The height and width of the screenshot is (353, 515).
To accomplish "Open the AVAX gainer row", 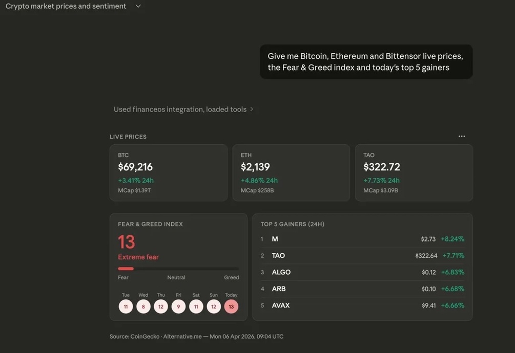I will pos(363,305).
